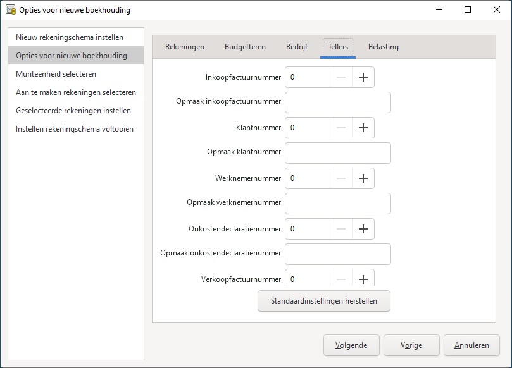The height and width of the screenshot is (368, 512).
Task: Increase Verkoopfactuurnummer with plus button
Action: click(363, 279)
